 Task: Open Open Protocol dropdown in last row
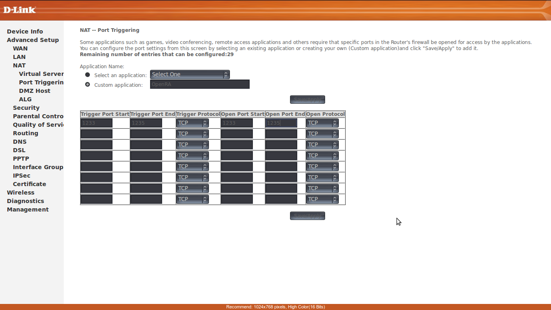(x=322, y=199)
